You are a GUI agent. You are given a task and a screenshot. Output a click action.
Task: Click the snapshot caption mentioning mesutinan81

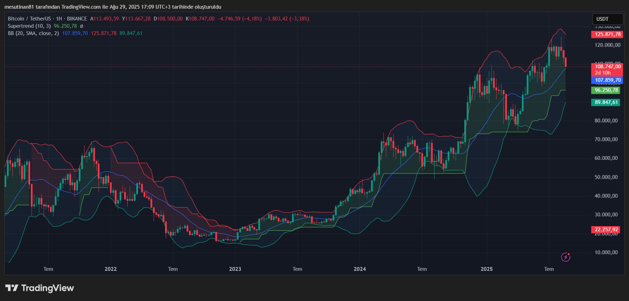coord(113,7)
